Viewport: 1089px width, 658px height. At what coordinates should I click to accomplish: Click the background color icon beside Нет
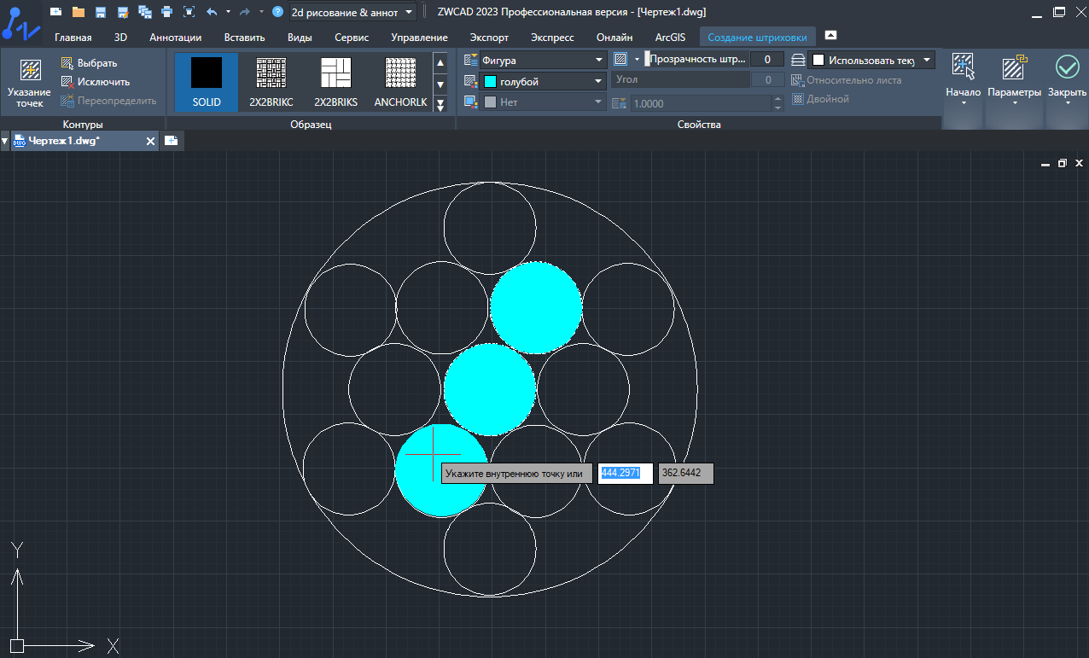470,102
